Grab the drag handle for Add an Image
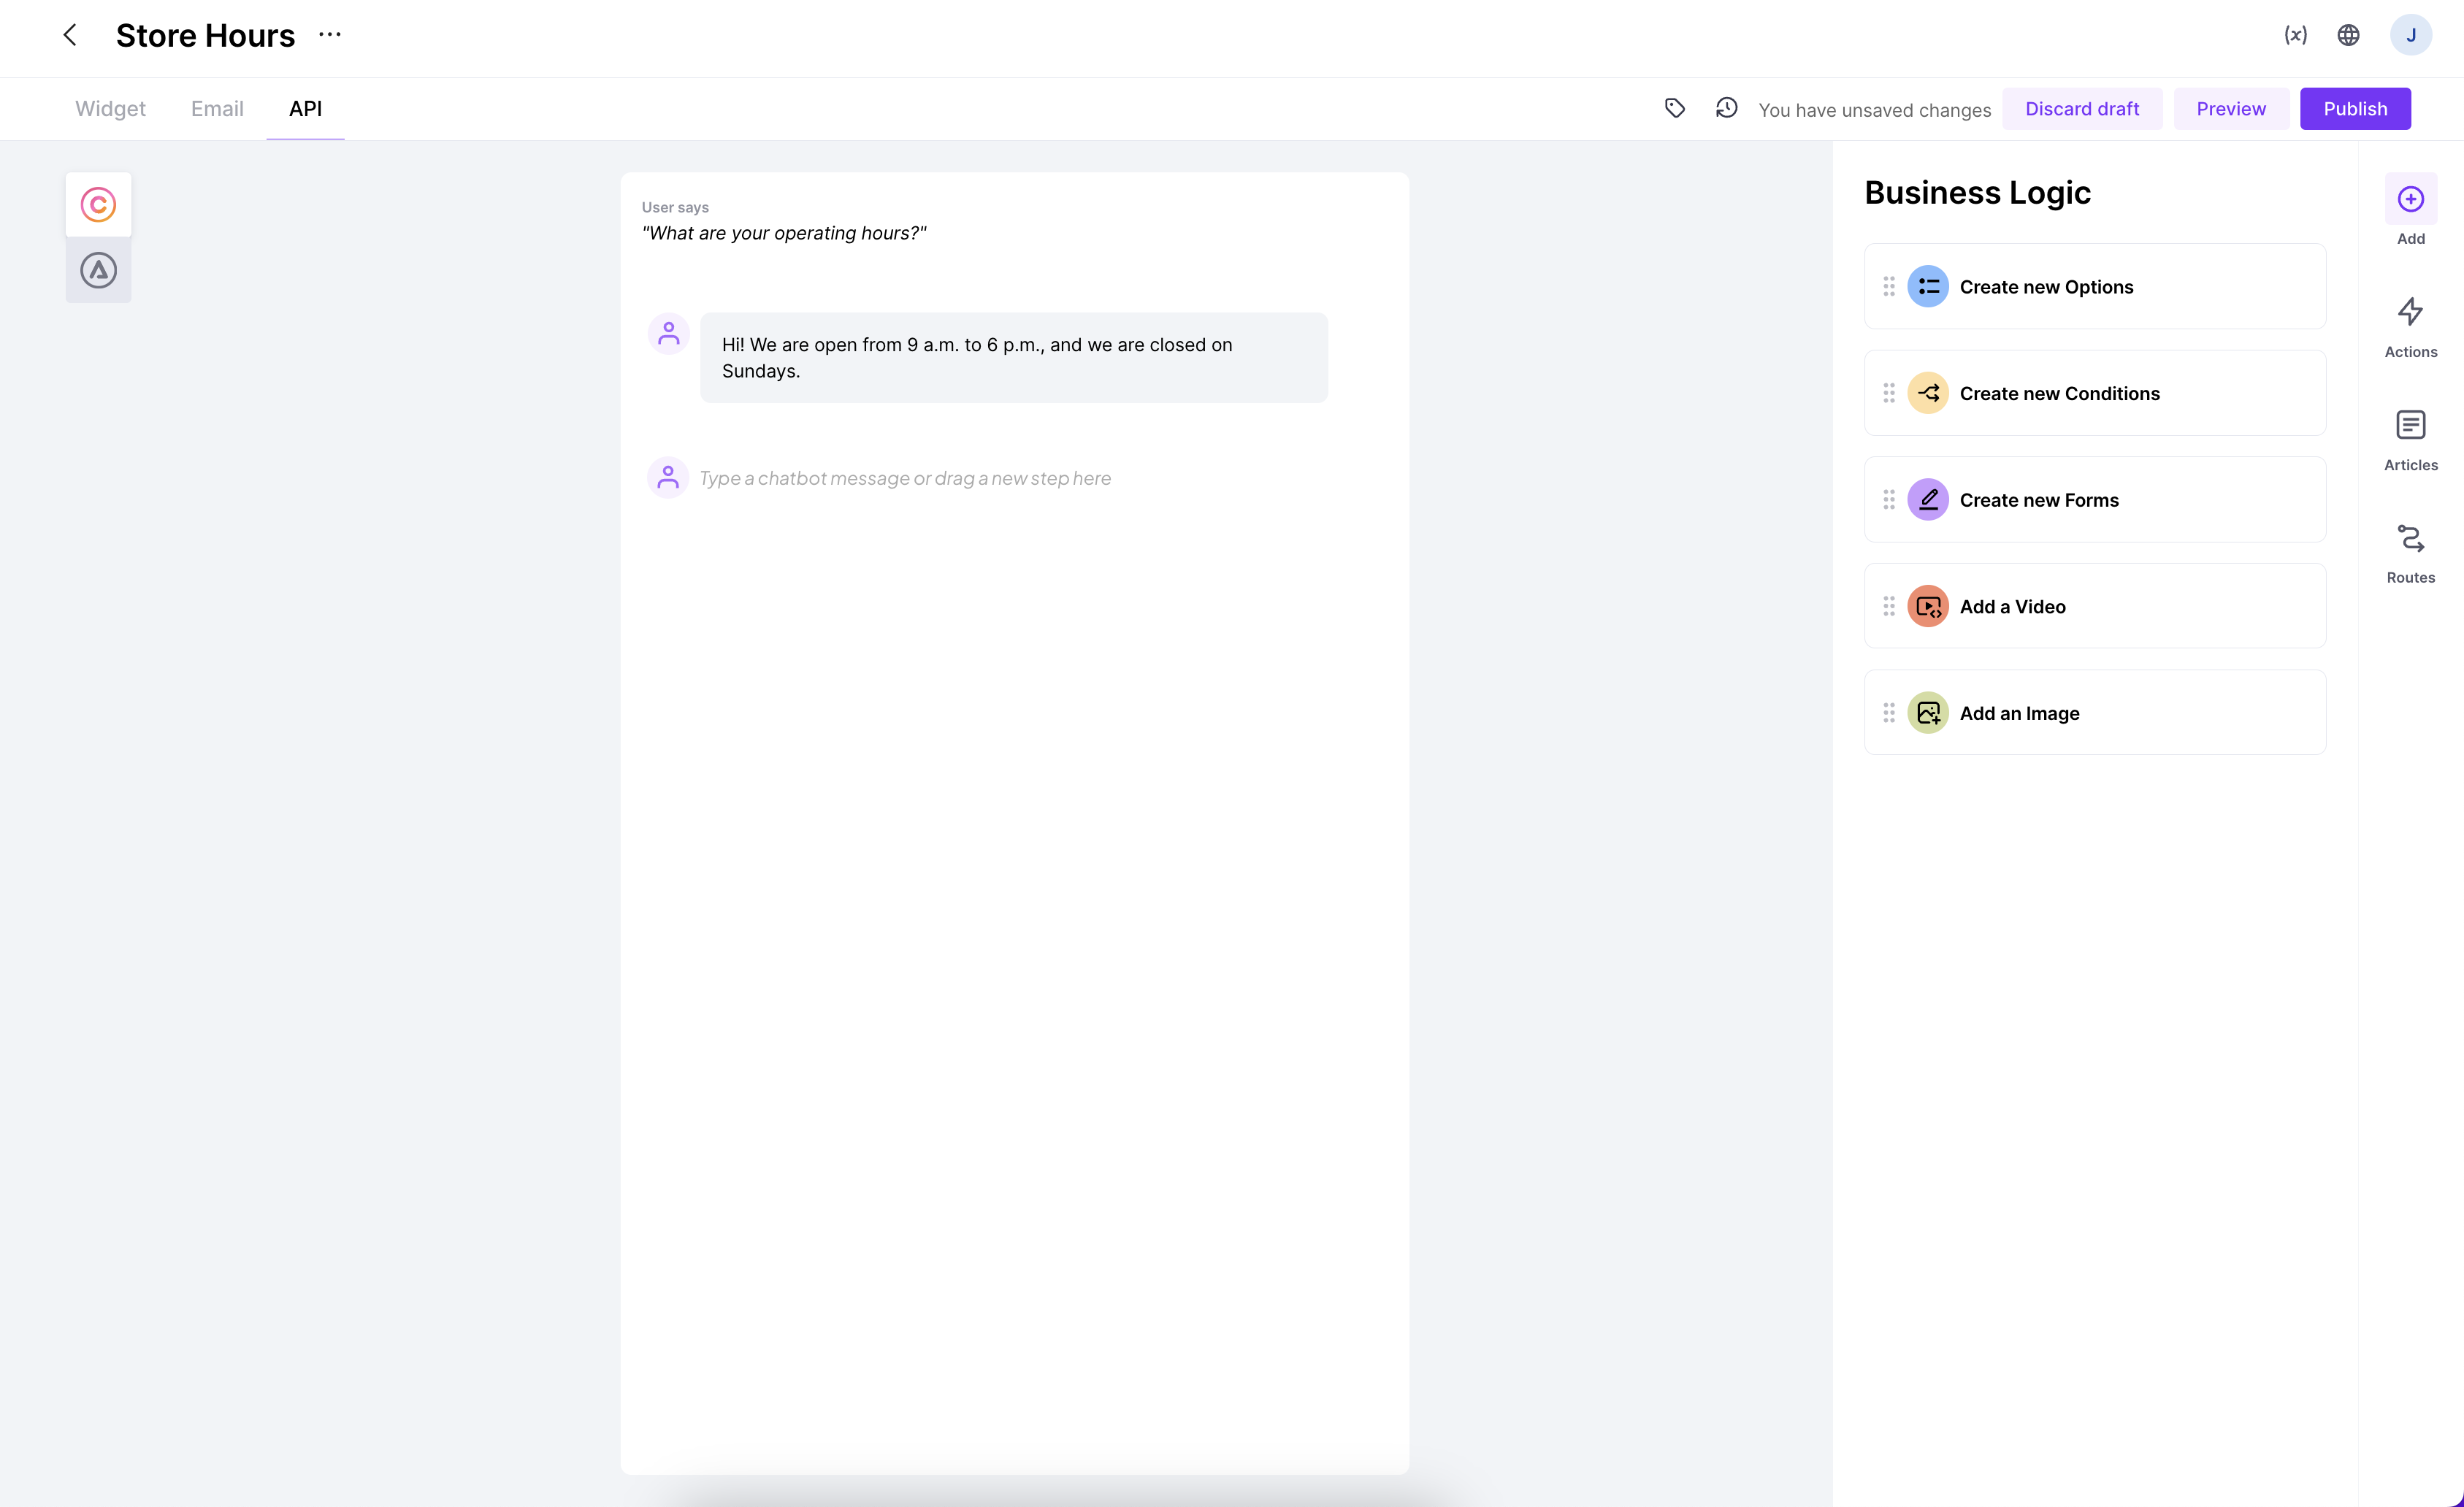Viewport: 2464px width, 1507px height. 1888,713
